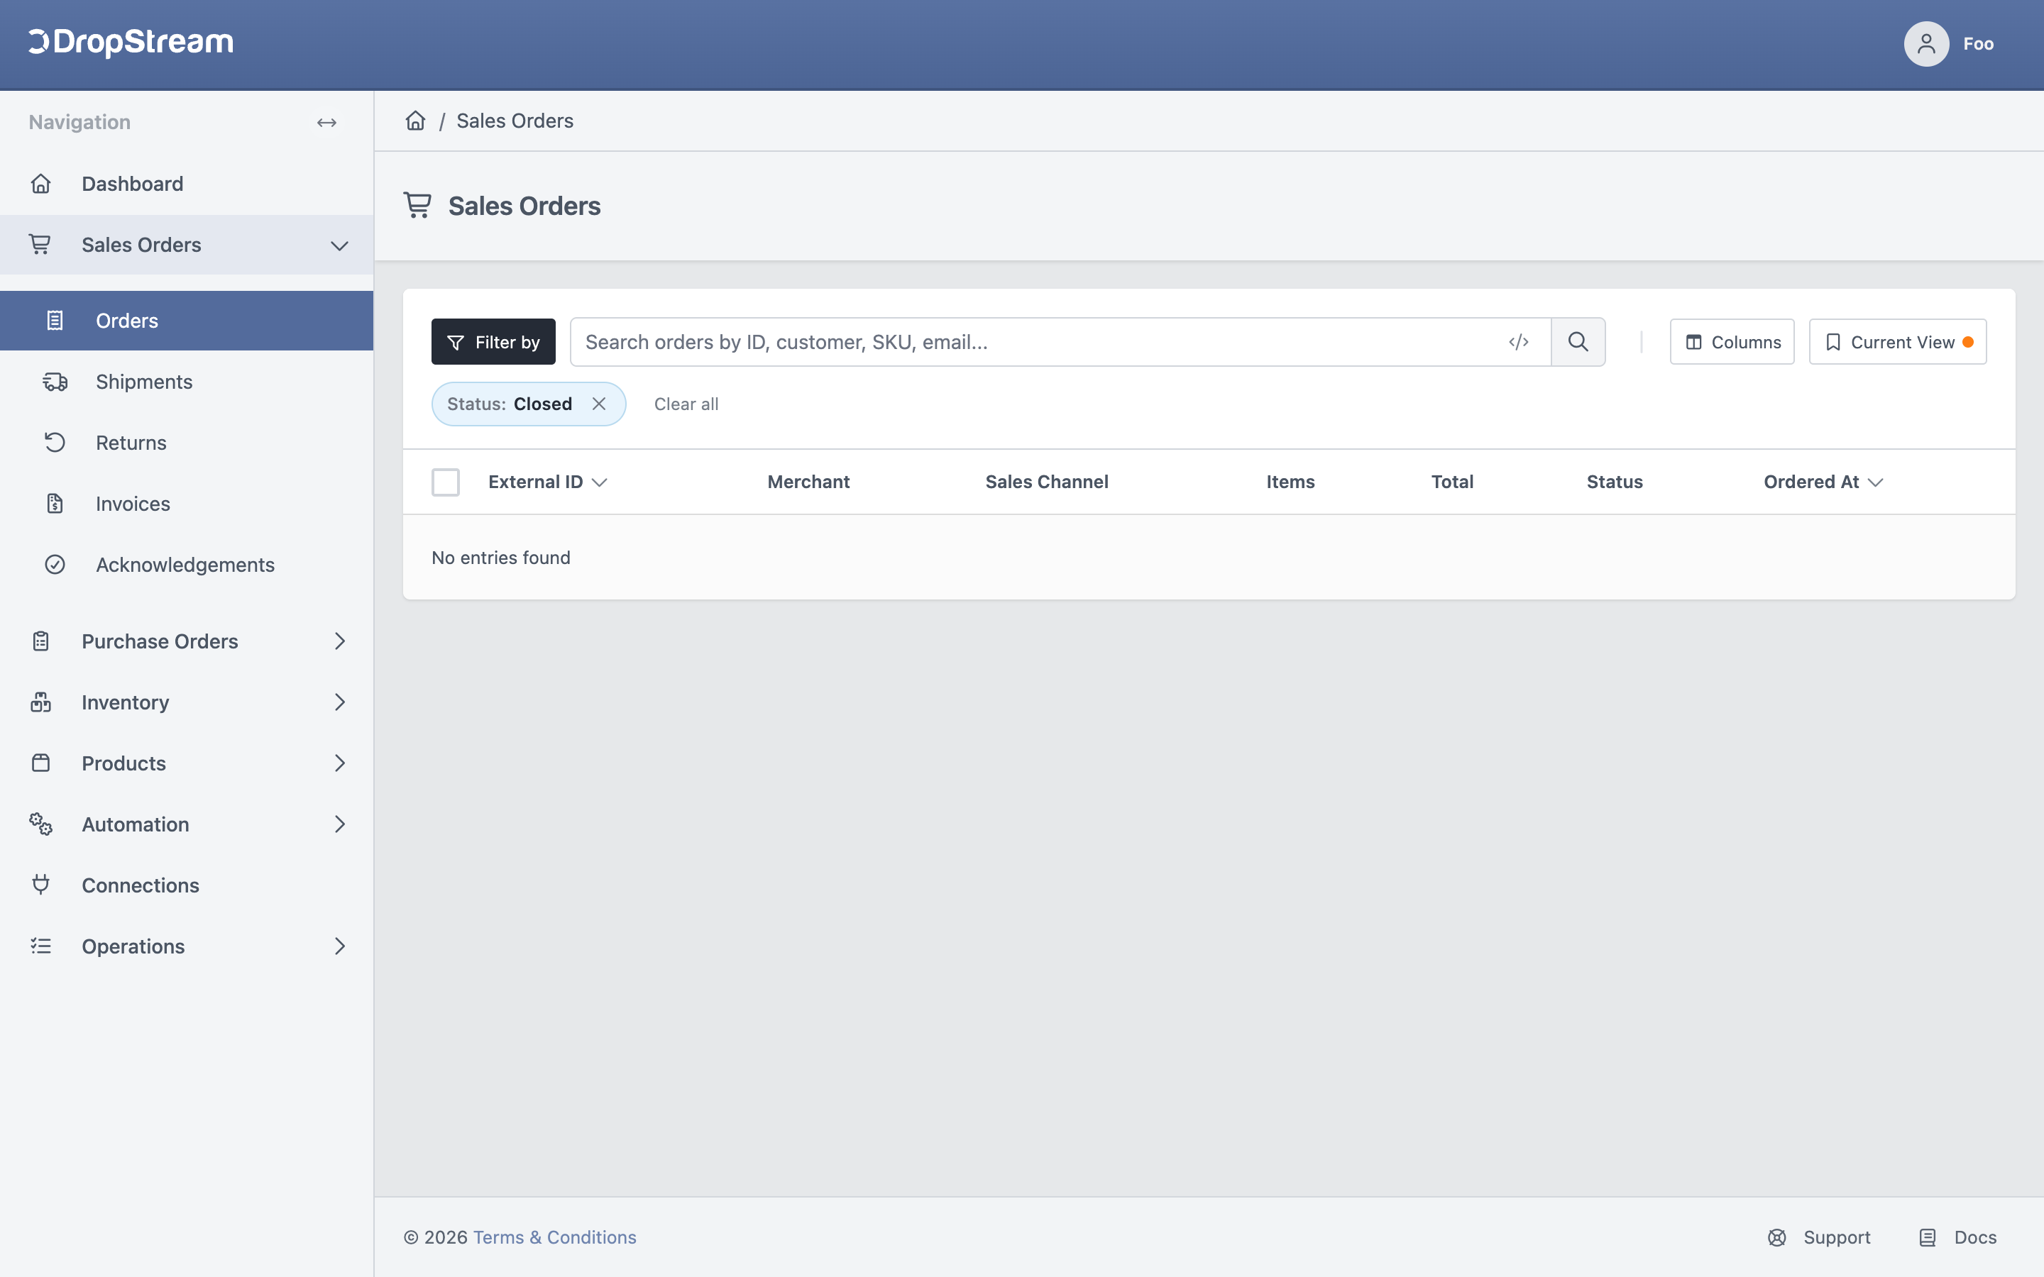Collapse navigation with the double-arrow icon

[x=327, y=123]
